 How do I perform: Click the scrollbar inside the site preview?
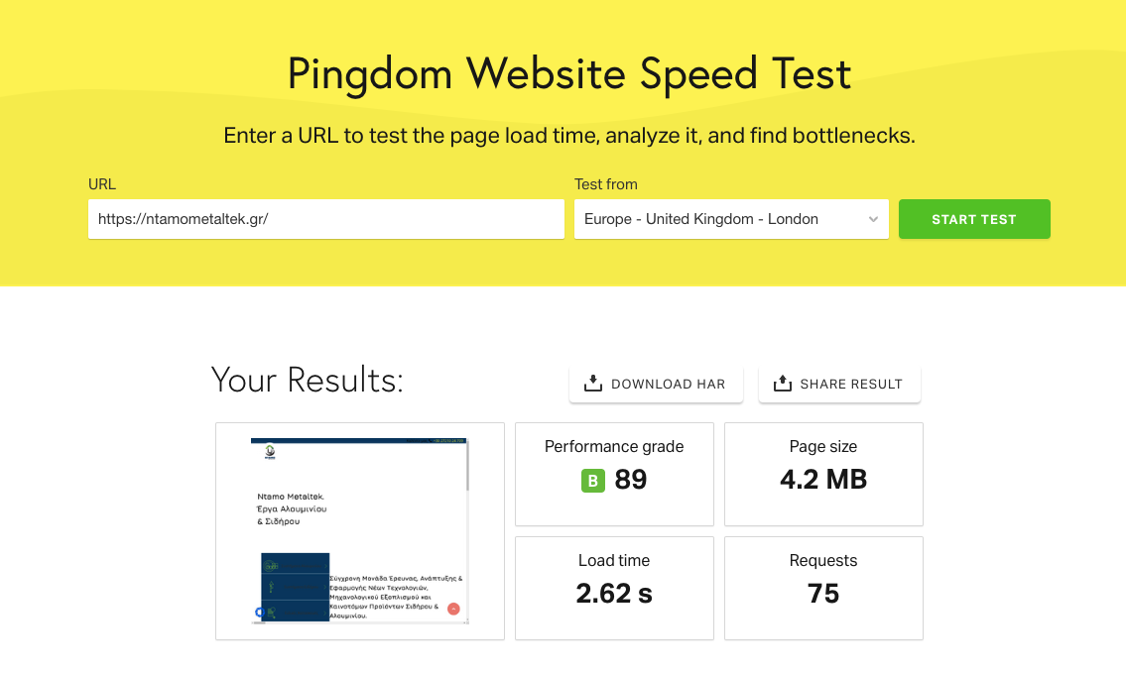pos(467,465)
